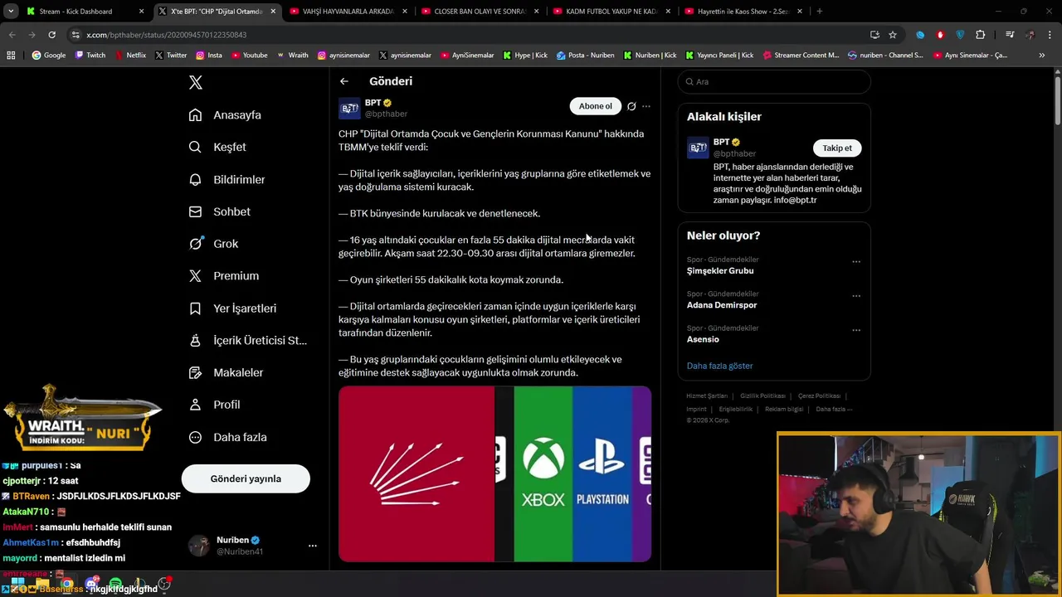Open browser extensions puzzle icon
This screenshot has width=1062, height=597.
point(980,35)
